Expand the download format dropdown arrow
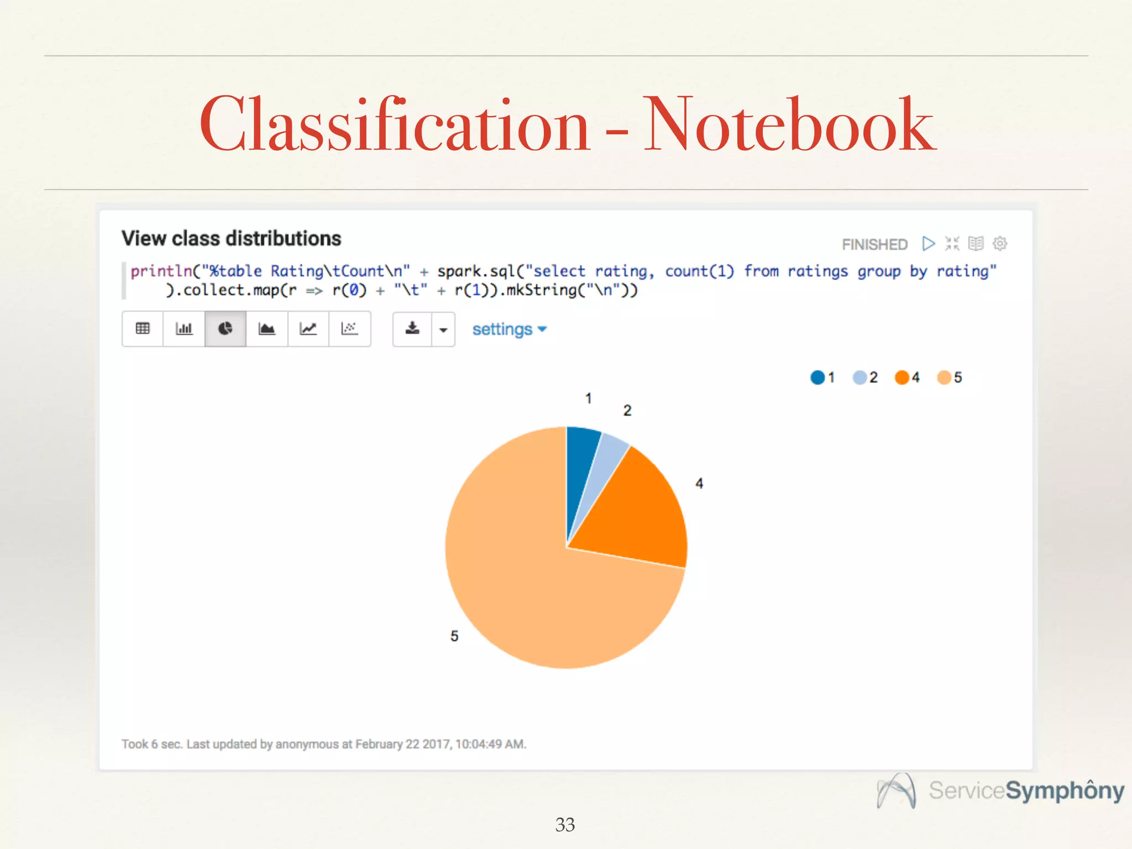 443,330
